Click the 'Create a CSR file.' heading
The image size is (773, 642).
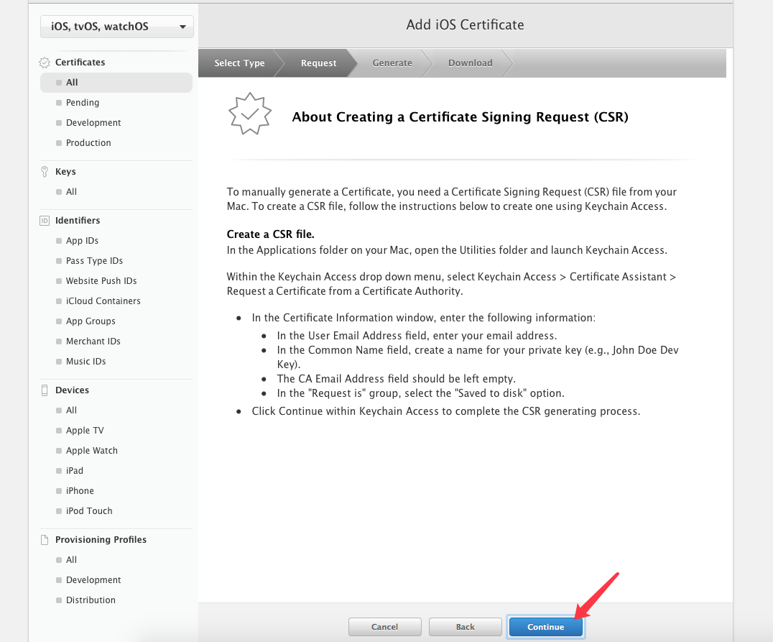[270, 234]
